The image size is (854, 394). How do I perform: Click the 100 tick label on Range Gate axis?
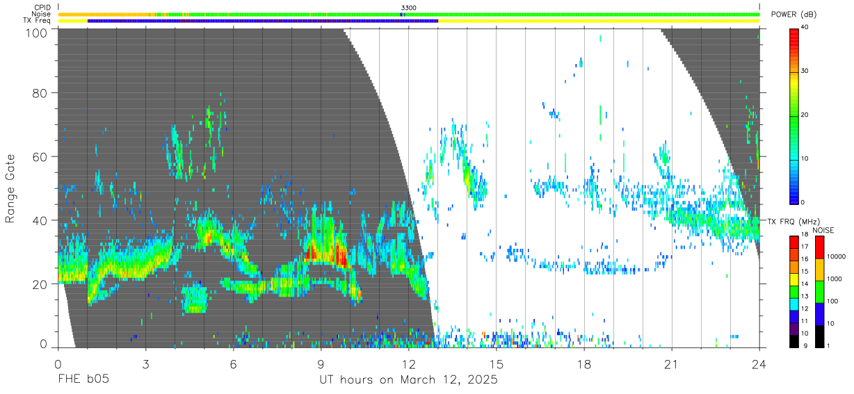point(36,32)
